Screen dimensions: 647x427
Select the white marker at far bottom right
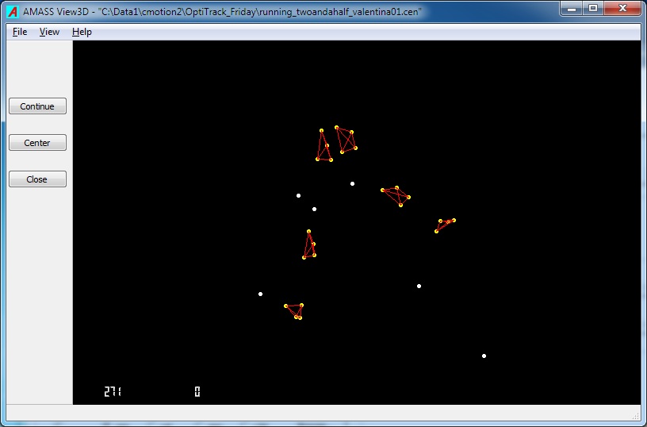pyautogui.click(x=484, y=356)
